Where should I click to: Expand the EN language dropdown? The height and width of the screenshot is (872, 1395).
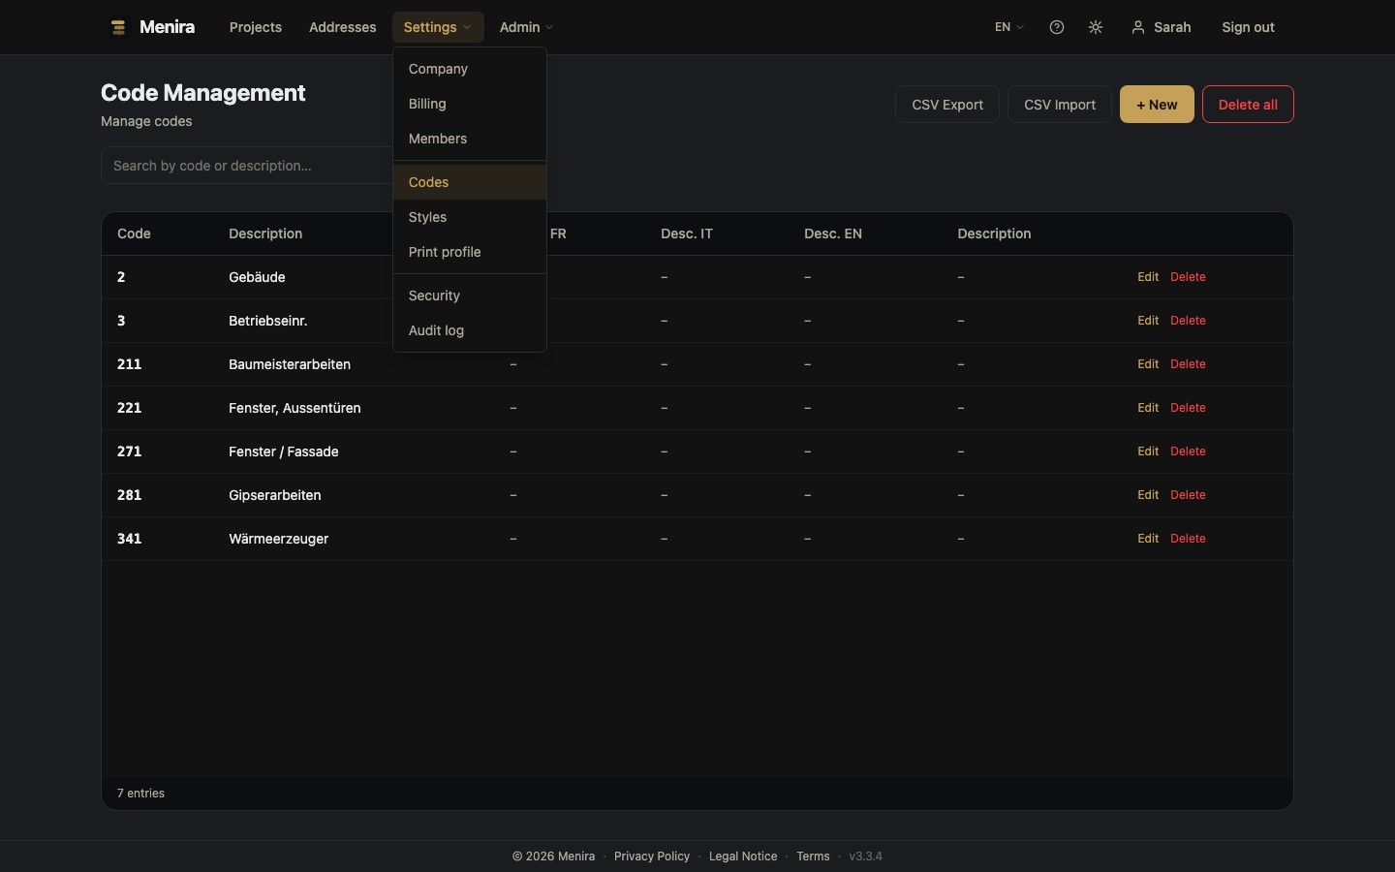[x=1008, y=27]
